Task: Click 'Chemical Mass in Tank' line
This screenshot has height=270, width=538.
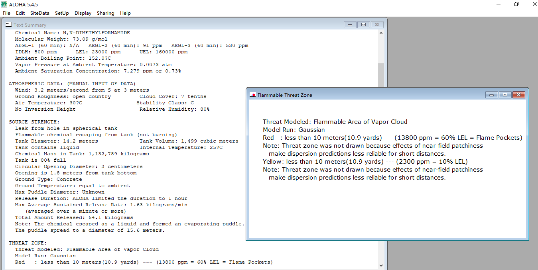Action: tap(82, 154)
